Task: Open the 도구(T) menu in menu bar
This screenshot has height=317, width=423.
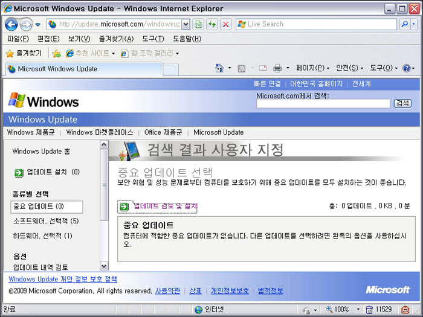Action: 153,39
